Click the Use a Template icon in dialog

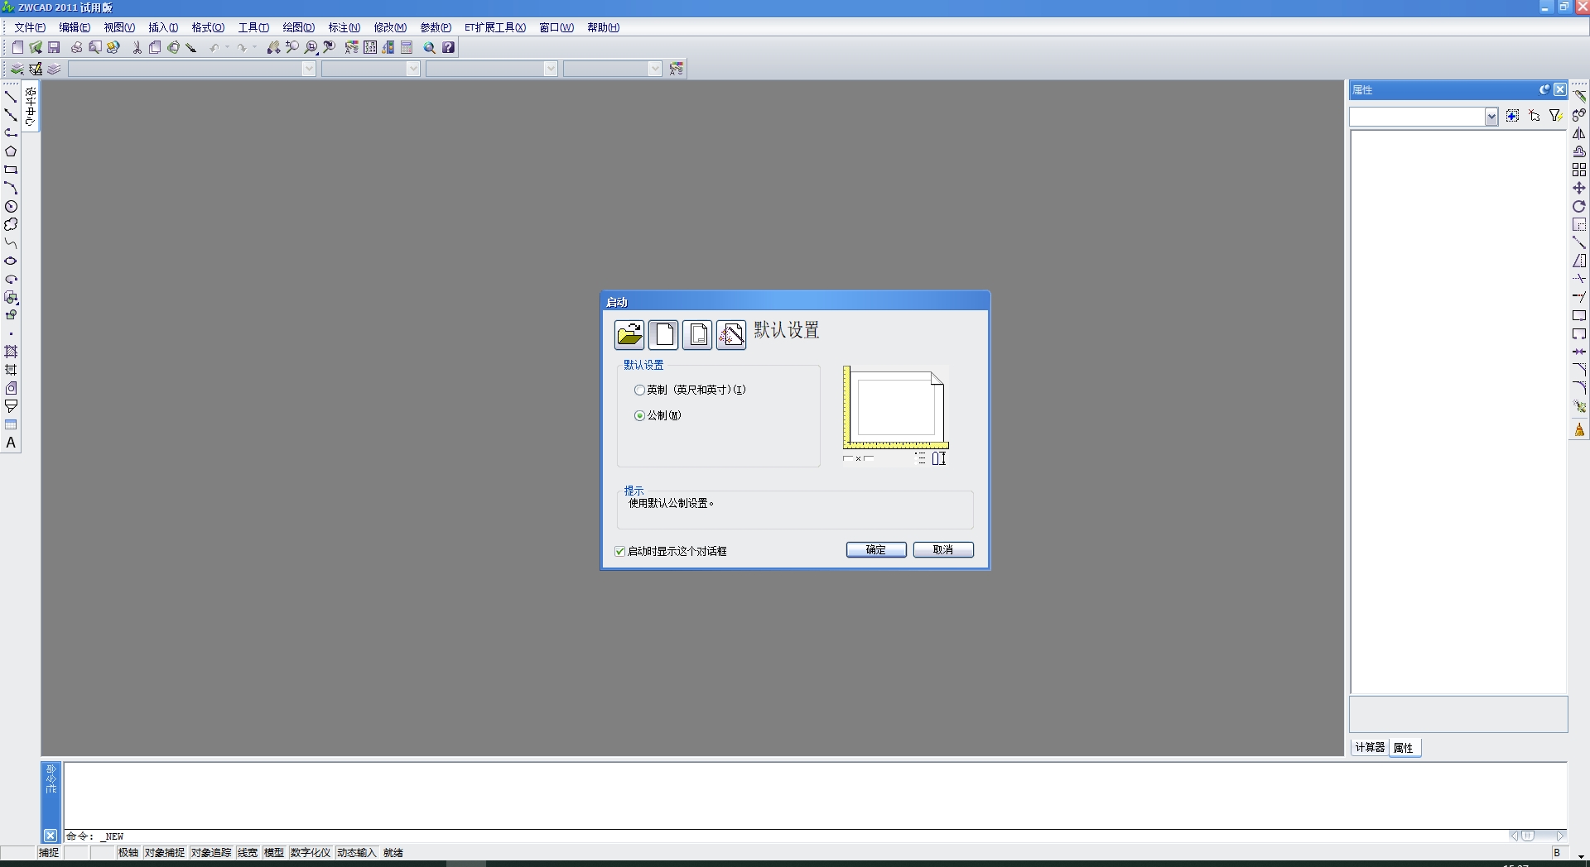(x=697, y=334)
